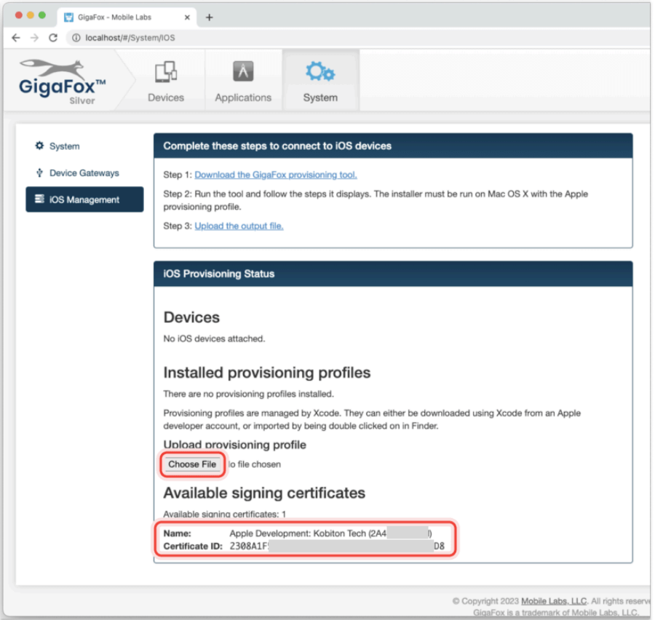Viewport: 655px width, 620px height.
Task: Open the Devices section icon
Action: pos(166,72)
